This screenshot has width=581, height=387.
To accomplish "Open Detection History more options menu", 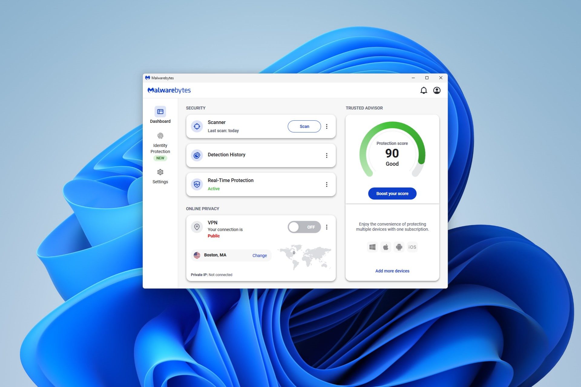I will pos(327,155).
